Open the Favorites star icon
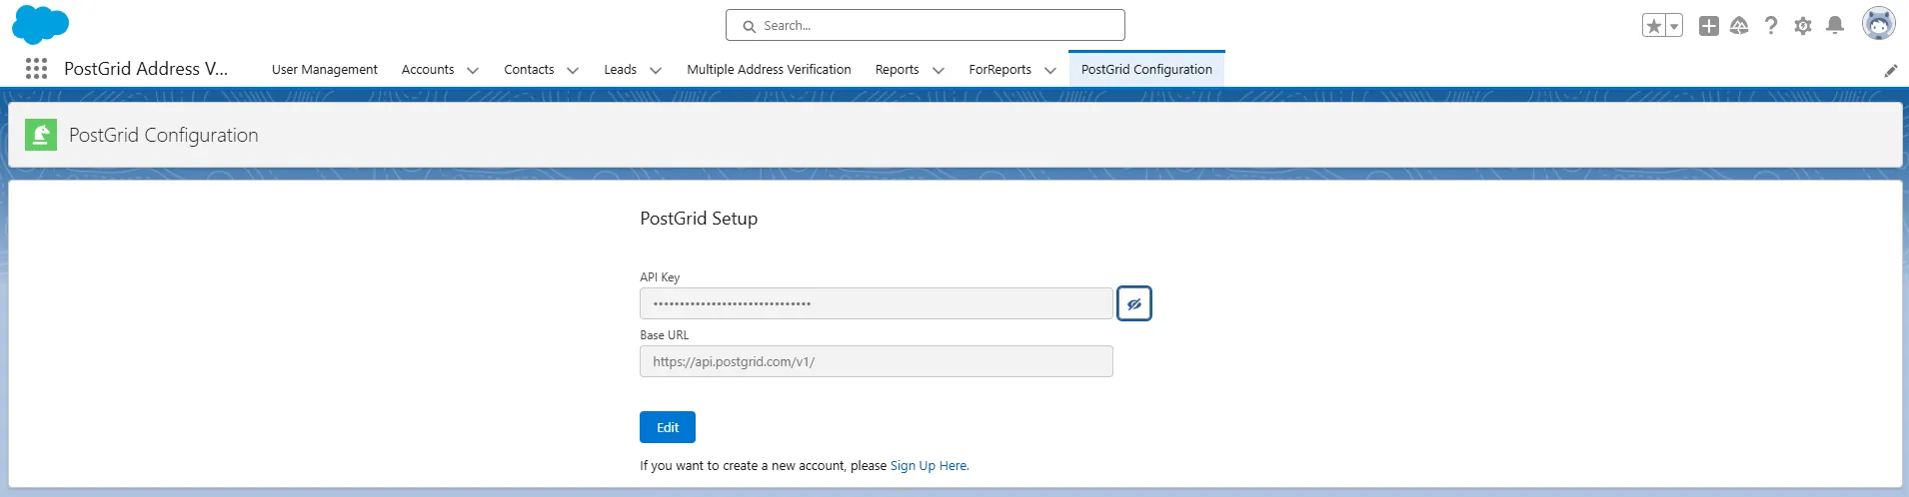 pos(1654,26)
